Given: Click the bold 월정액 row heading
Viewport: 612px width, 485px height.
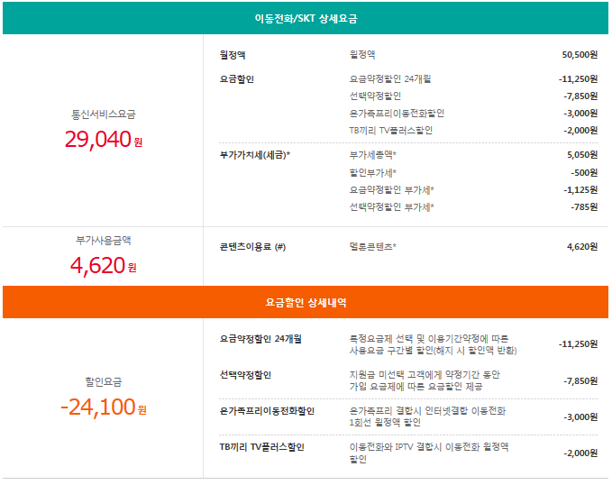Looking at the screenshot, I should click(233, 55).
